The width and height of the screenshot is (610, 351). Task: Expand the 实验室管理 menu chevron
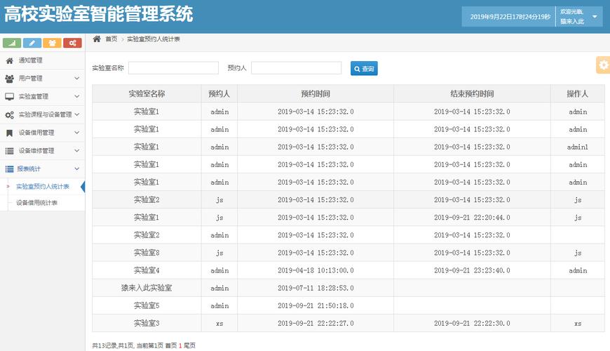(x=76, y=96)
